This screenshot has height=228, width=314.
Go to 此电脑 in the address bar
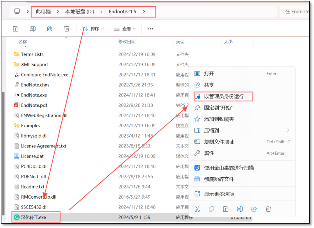tap(43, 12)
